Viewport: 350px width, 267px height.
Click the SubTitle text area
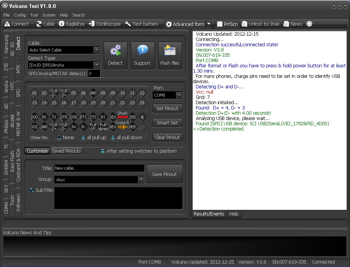pos(119,198)
